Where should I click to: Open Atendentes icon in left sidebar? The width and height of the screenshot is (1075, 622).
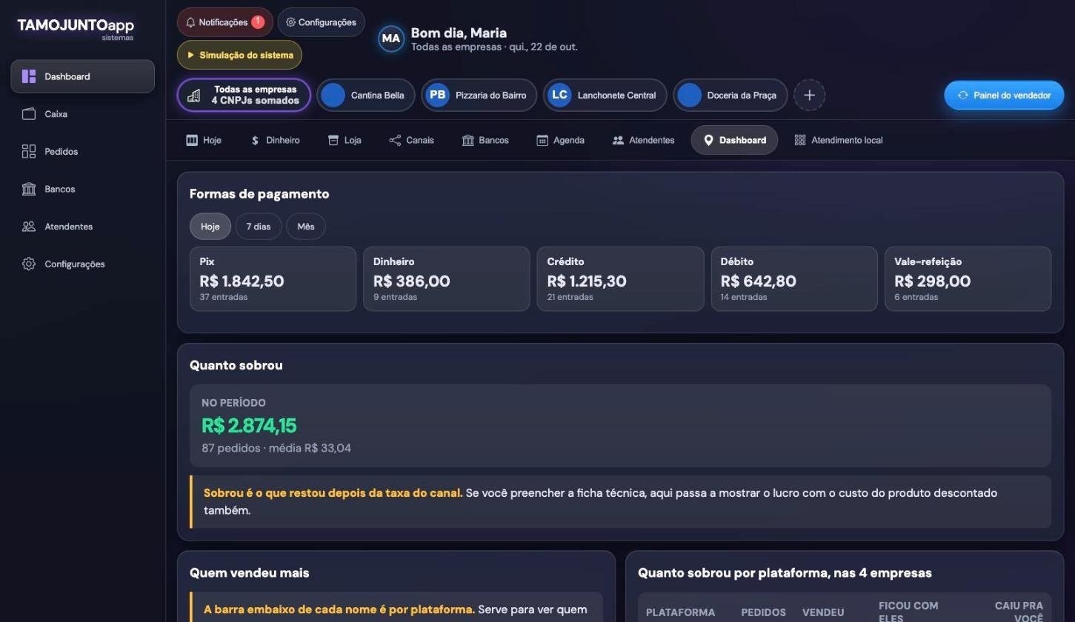[29, 227]
